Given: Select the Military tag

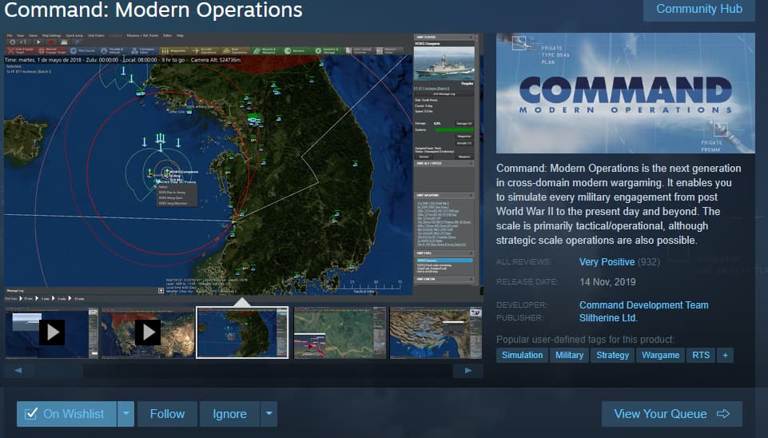Looking at the screenshot, I should pos(569,355).
